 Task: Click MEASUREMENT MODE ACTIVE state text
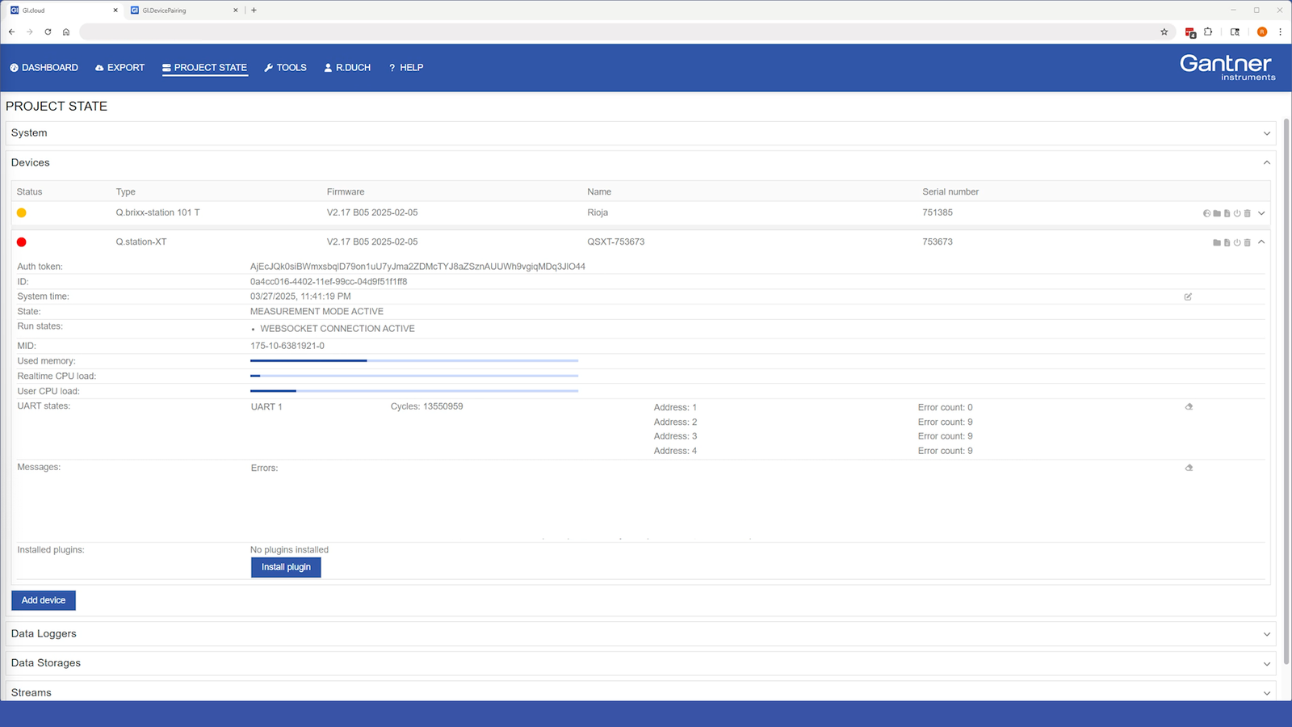click(317, 312)
